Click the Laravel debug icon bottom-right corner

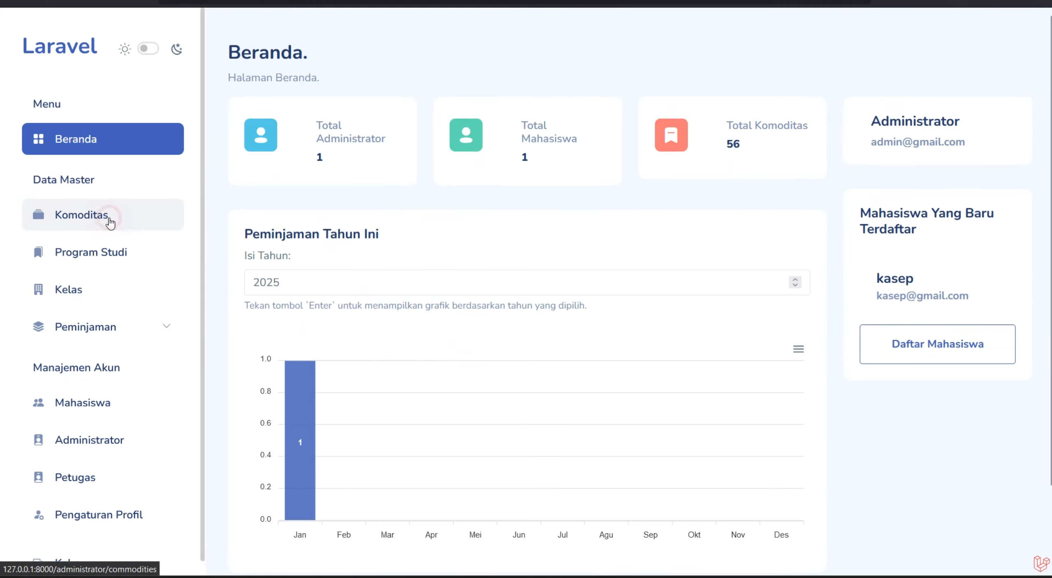coord(1041,564)
